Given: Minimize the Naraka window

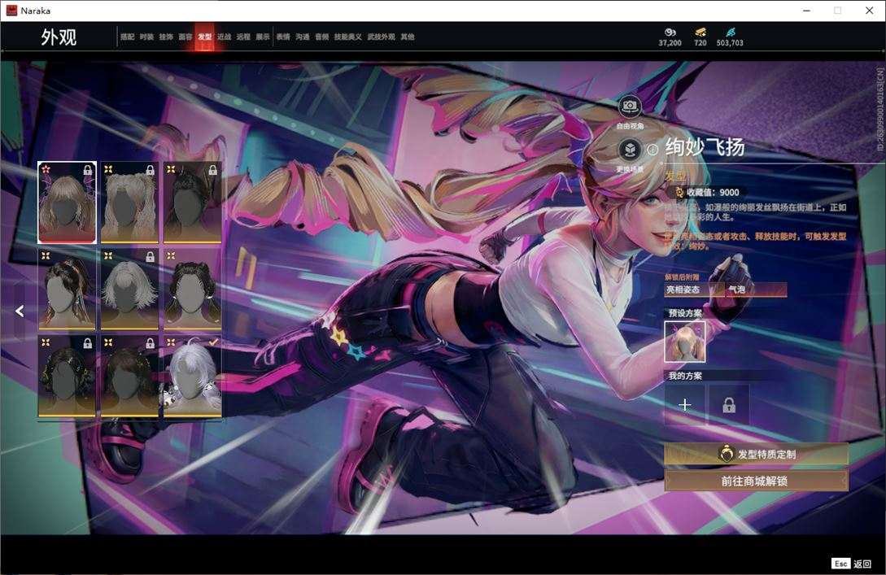Looking at the screenshot, I should click(x=806, y=11).
